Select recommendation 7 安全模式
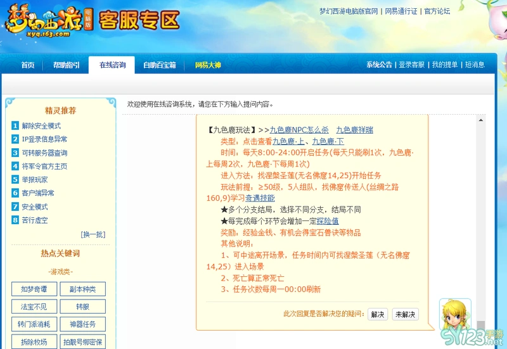Image resolution: width=507 pixels, height=349 pixels. click(35, 207)
